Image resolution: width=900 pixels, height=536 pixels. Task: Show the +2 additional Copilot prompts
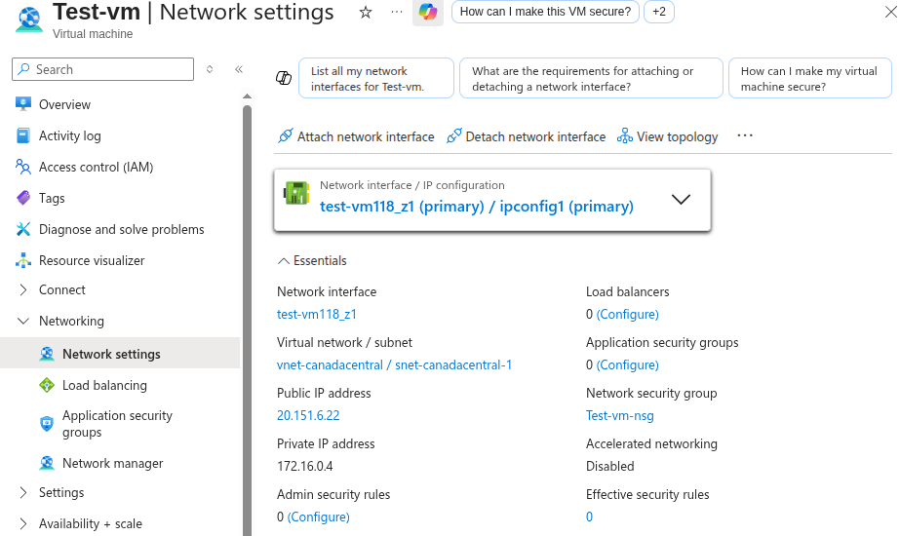(659, 12)
